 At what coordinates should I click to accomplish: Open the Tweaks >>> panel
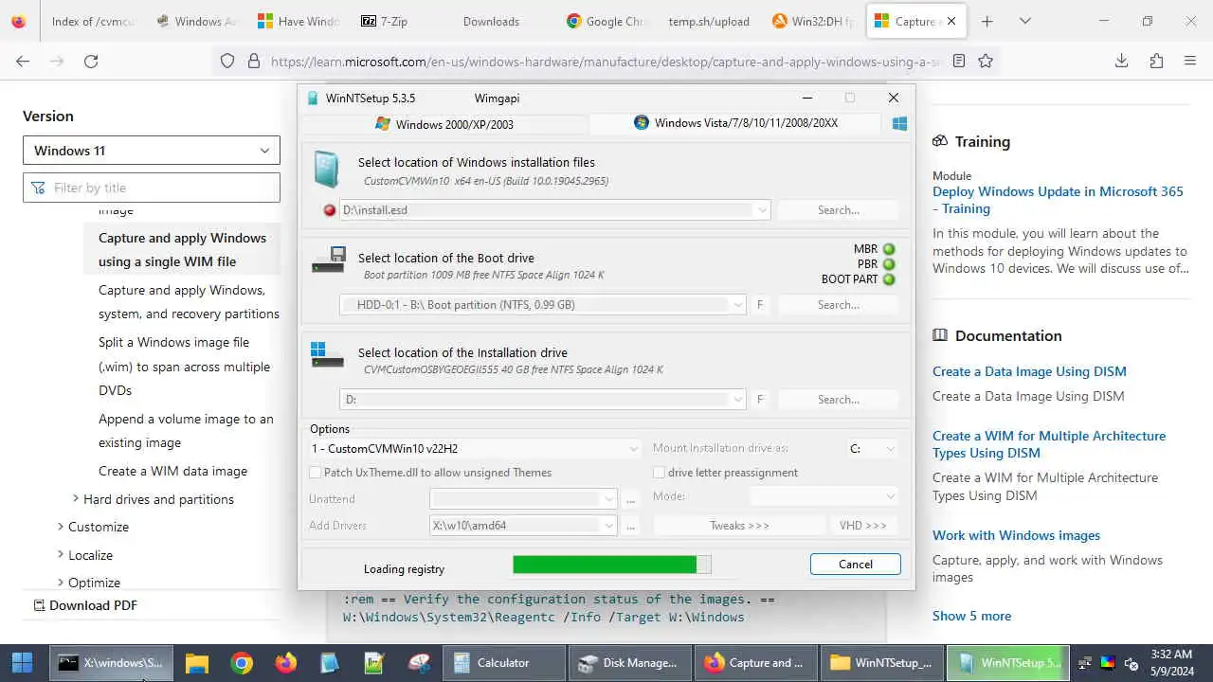pyautogui.click(x=739, y=526)
